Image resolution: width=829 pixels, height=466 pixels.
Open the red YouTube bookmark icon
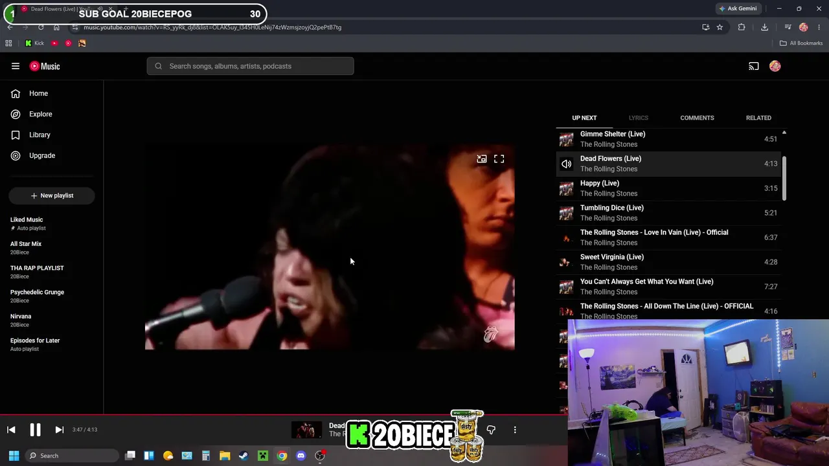(54, 43)
